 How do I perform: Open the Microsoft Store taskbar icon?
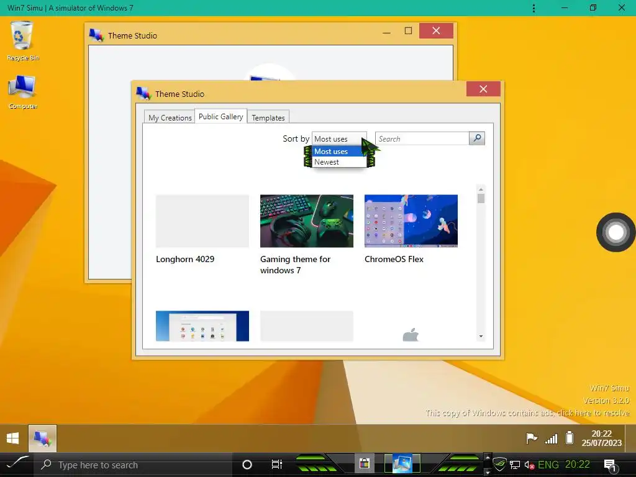(x=364, y=464)
